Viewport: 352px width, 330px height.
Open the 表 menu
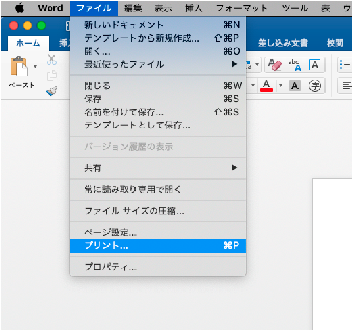click(326, 8)
